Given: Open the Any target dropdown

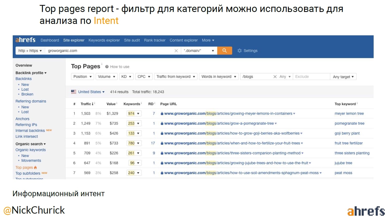Looking at the screenshot, I should click(x=343, y=77).
